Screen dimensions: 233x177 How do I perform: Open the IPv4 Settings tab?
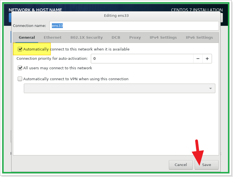click(163, 38)
